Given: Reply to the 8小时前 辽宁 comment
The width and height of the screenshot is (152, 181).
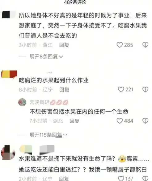Looking at the screenshot, I should coord(64,90).
